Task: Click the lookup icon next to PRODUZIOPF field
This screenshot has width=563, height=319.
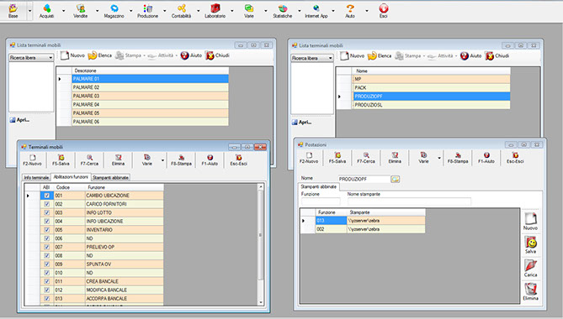Action: tap(396, 179)
